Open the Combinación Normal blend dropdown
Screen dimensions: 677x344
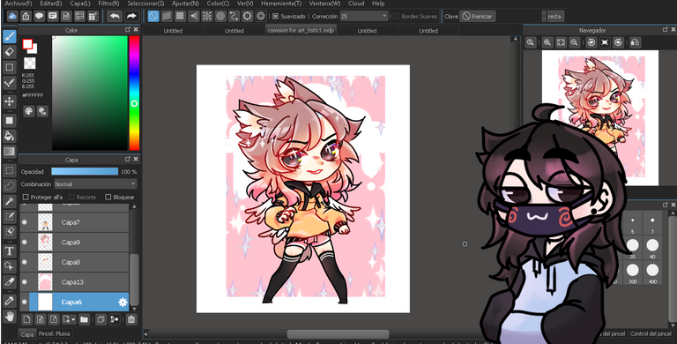(96, 184)
